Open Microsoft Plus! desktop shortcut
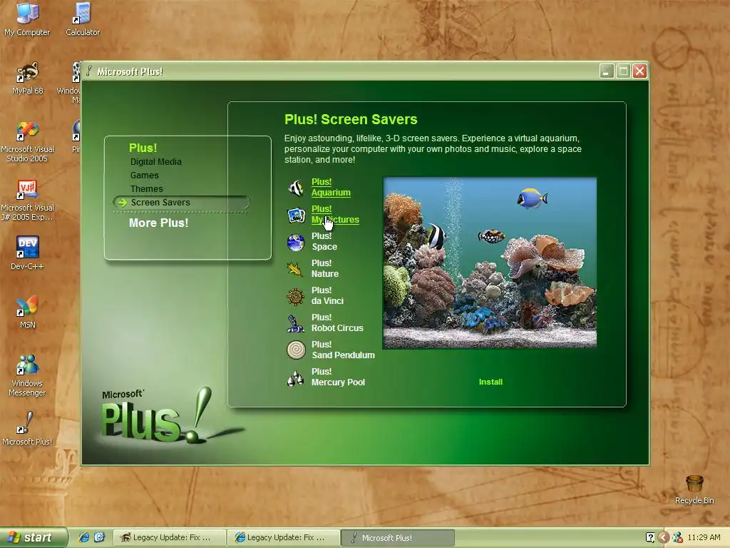The width and height of the screenshot is (730, 548). pos(27,428)
